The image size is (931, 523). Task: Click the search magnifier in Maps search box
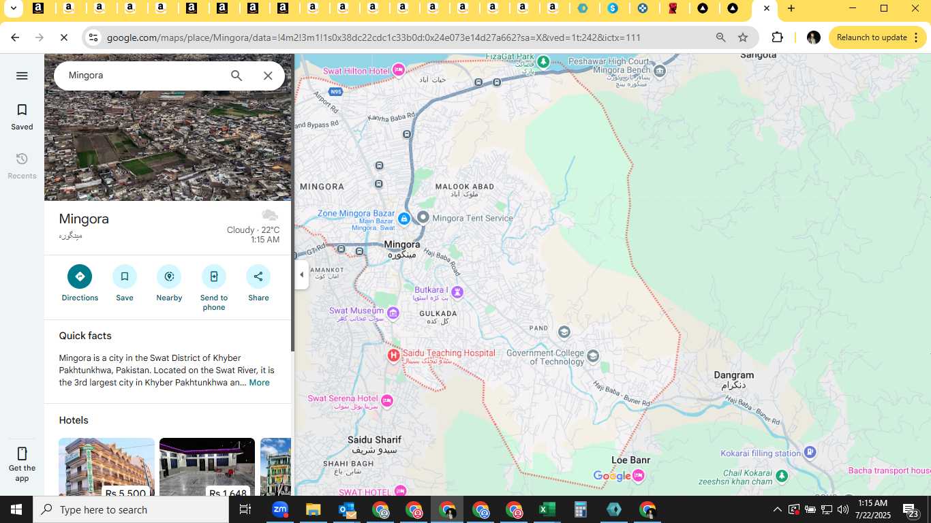click(236, 76)
